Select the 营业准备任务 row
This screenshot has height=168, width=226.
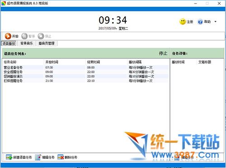pos(85,67)
